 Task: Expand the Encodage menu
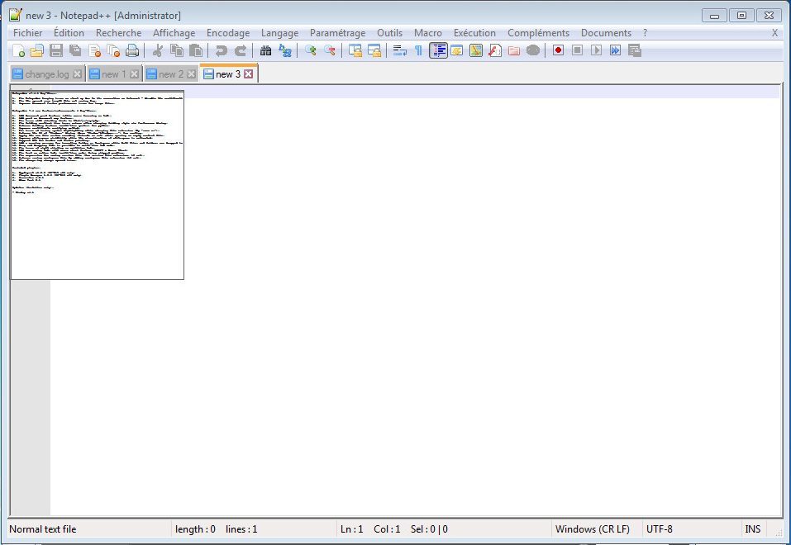pyautogui.click(x=227, y=33)
